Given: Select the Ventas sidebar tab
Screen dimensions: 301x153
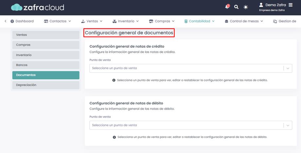Looking at the screenshot, I should [x=46, y=35].
